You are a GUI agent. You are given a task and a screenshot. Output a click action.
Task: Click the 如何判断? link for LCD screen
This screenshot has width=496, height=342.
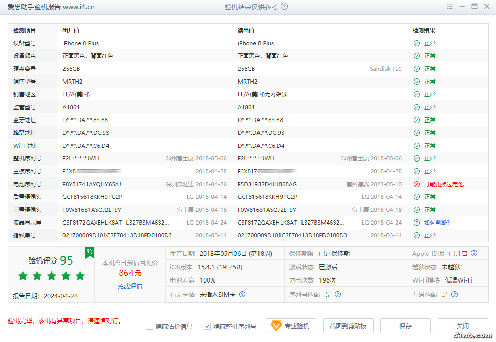pyautogui.click(x=437, y=223)
